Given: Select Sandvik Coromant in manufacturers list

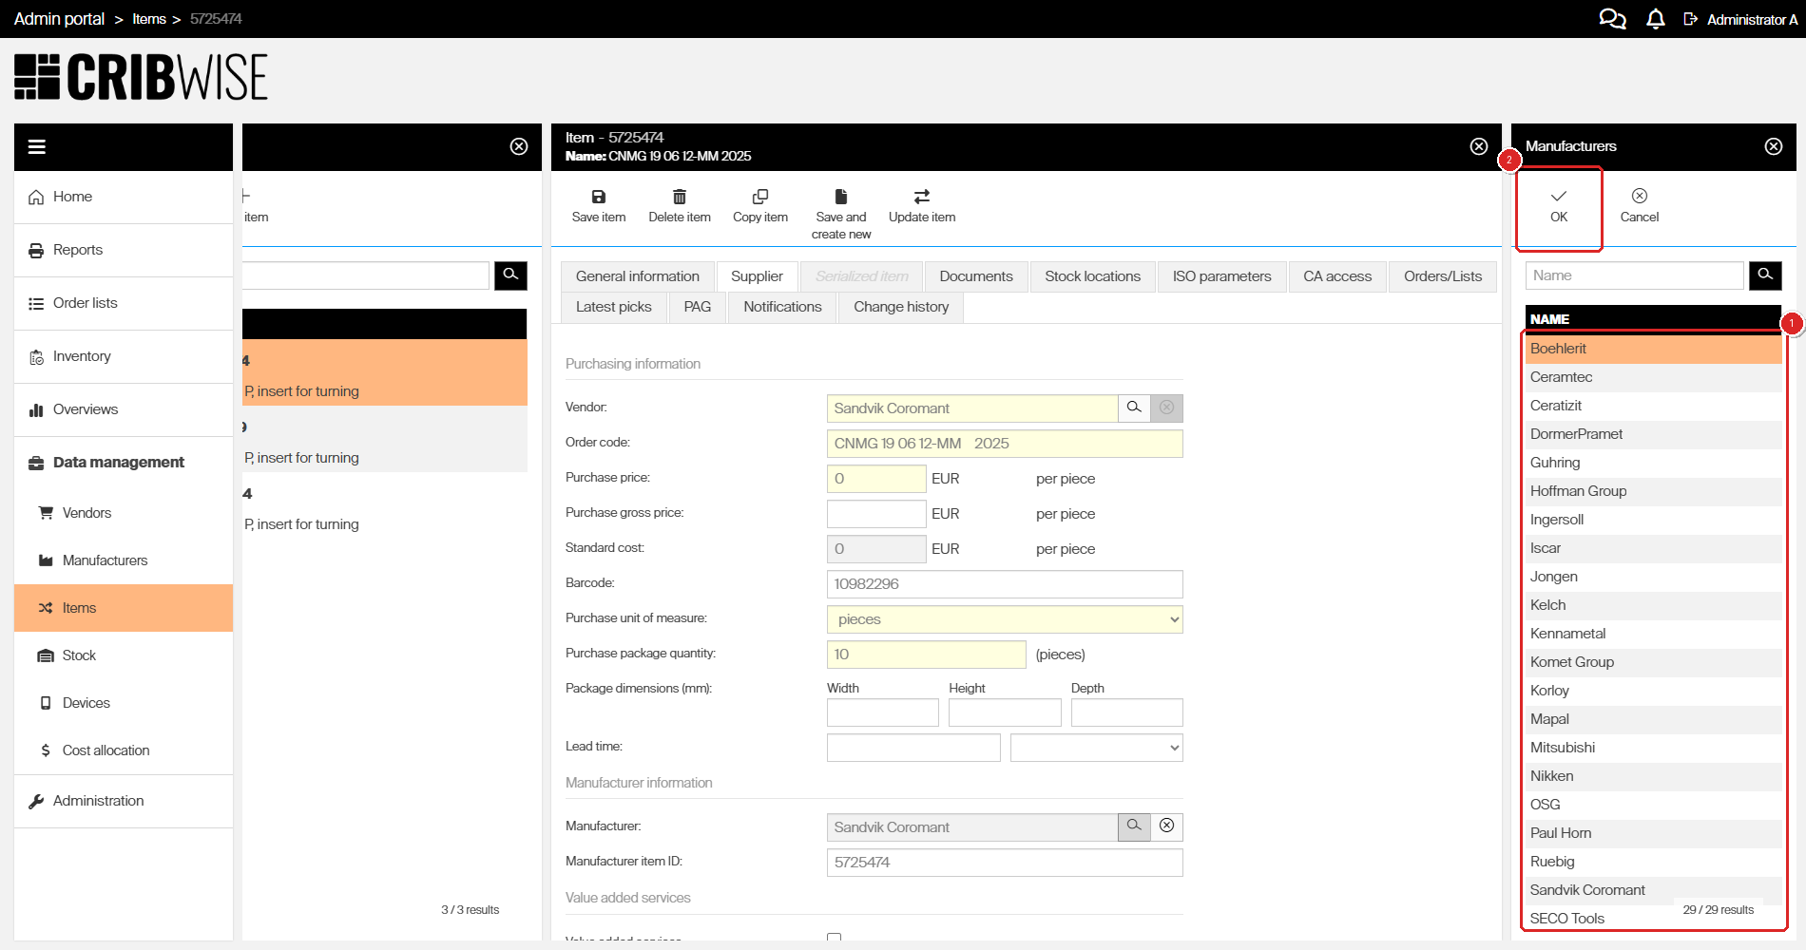Looking at the screenshot, I should pyautogui.click(x=1654, y=890).
